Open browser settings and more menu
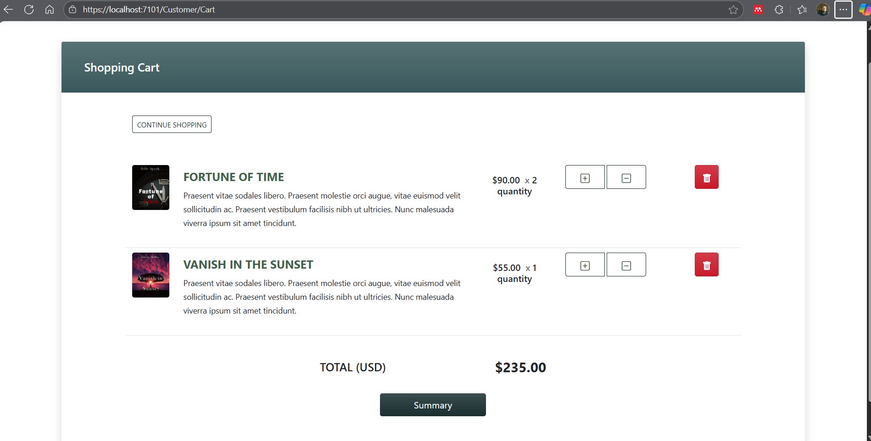The image size is (871, 441). 843,10
